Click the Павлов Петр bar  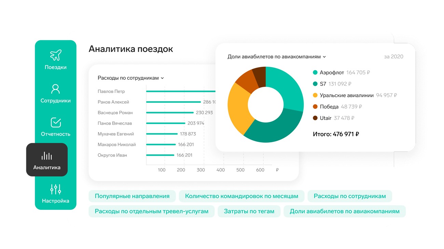[180, 91]
